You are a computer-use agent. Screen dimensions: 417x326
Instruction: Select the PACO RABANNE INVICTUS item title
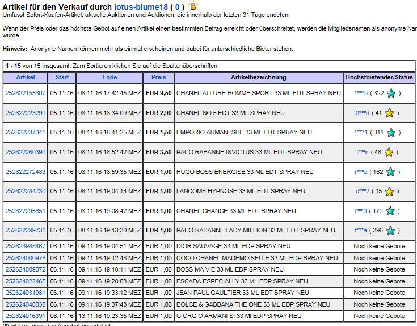[249, 152]
